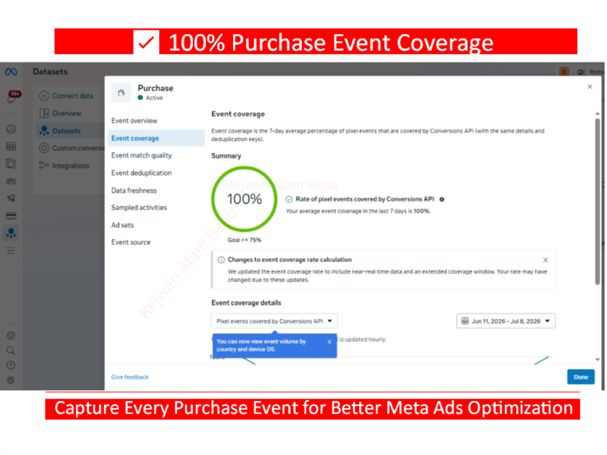Dismiss the coverage rate calculation notice
607x455 pixels.
[546, 260]
